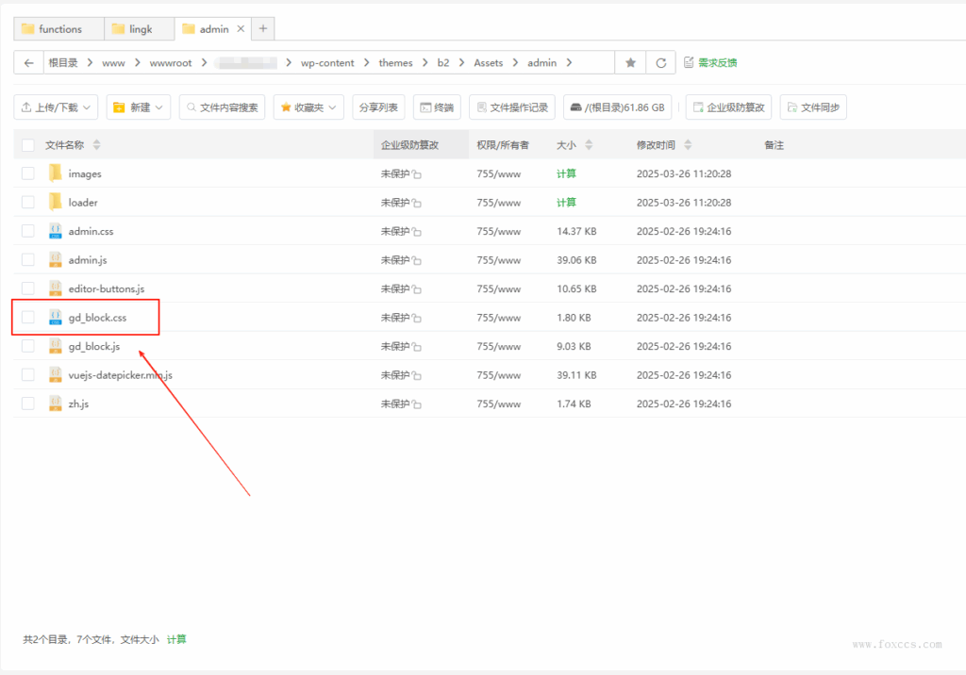Viewport: 966px width, 675px height.
Task: Open the 终端 terminal button
Action: (437, 107)
